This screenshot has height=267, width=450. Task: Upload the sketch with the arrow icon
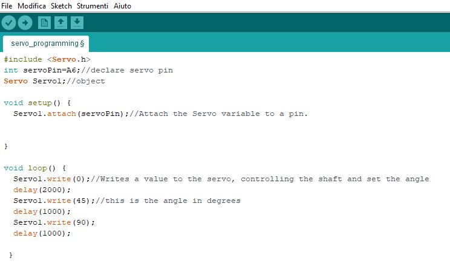pyautogui.click(x=25, y=22)
